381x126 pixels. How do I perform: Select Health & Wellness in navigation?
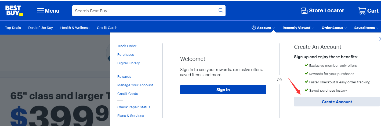pos(75,28)
